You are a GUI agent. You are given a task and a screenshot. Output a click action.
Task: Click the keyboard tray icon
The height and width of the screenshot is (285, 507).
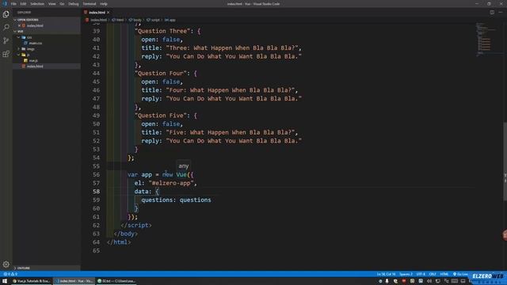pyautogui.click(x=455, y=281)
